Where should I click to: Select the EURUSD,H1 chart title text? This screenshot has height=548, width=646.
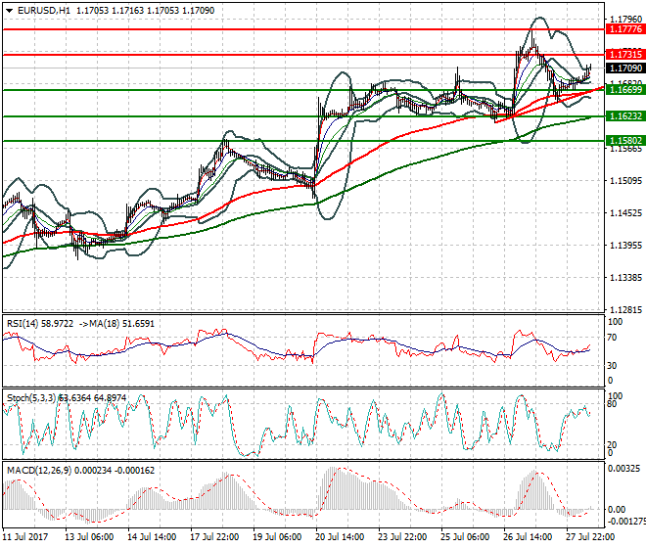coord(44,11)
